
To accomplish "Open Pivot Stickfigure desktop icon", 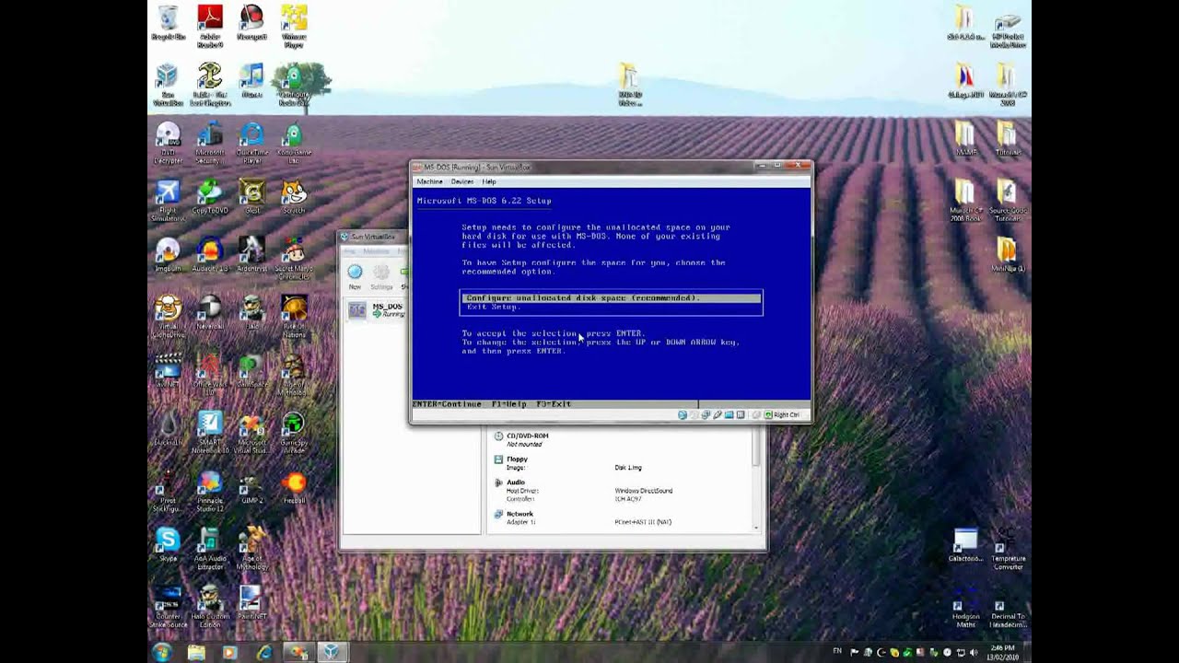I will coord(168,491).
